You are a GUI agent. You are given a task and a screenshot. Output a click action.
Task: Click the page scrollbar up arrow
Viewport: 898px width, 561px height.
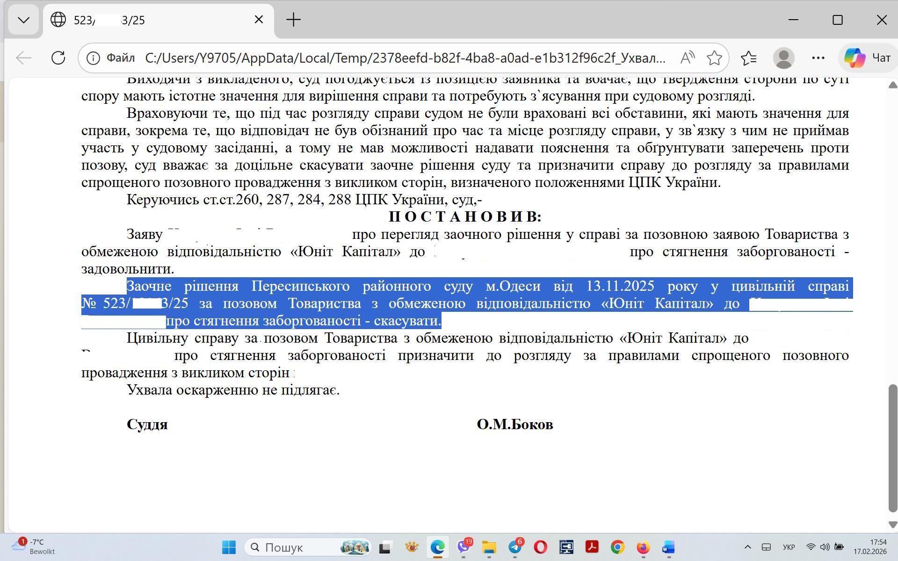[x=892, y=85]
